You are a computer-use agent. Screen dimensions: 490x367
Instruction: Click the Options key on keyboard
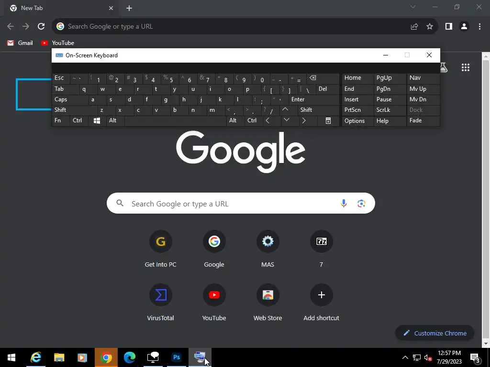357,121
